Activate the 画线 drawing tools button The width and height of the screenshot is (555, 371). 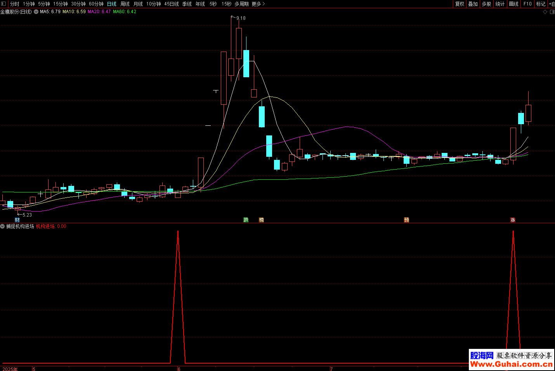[514, 4]
